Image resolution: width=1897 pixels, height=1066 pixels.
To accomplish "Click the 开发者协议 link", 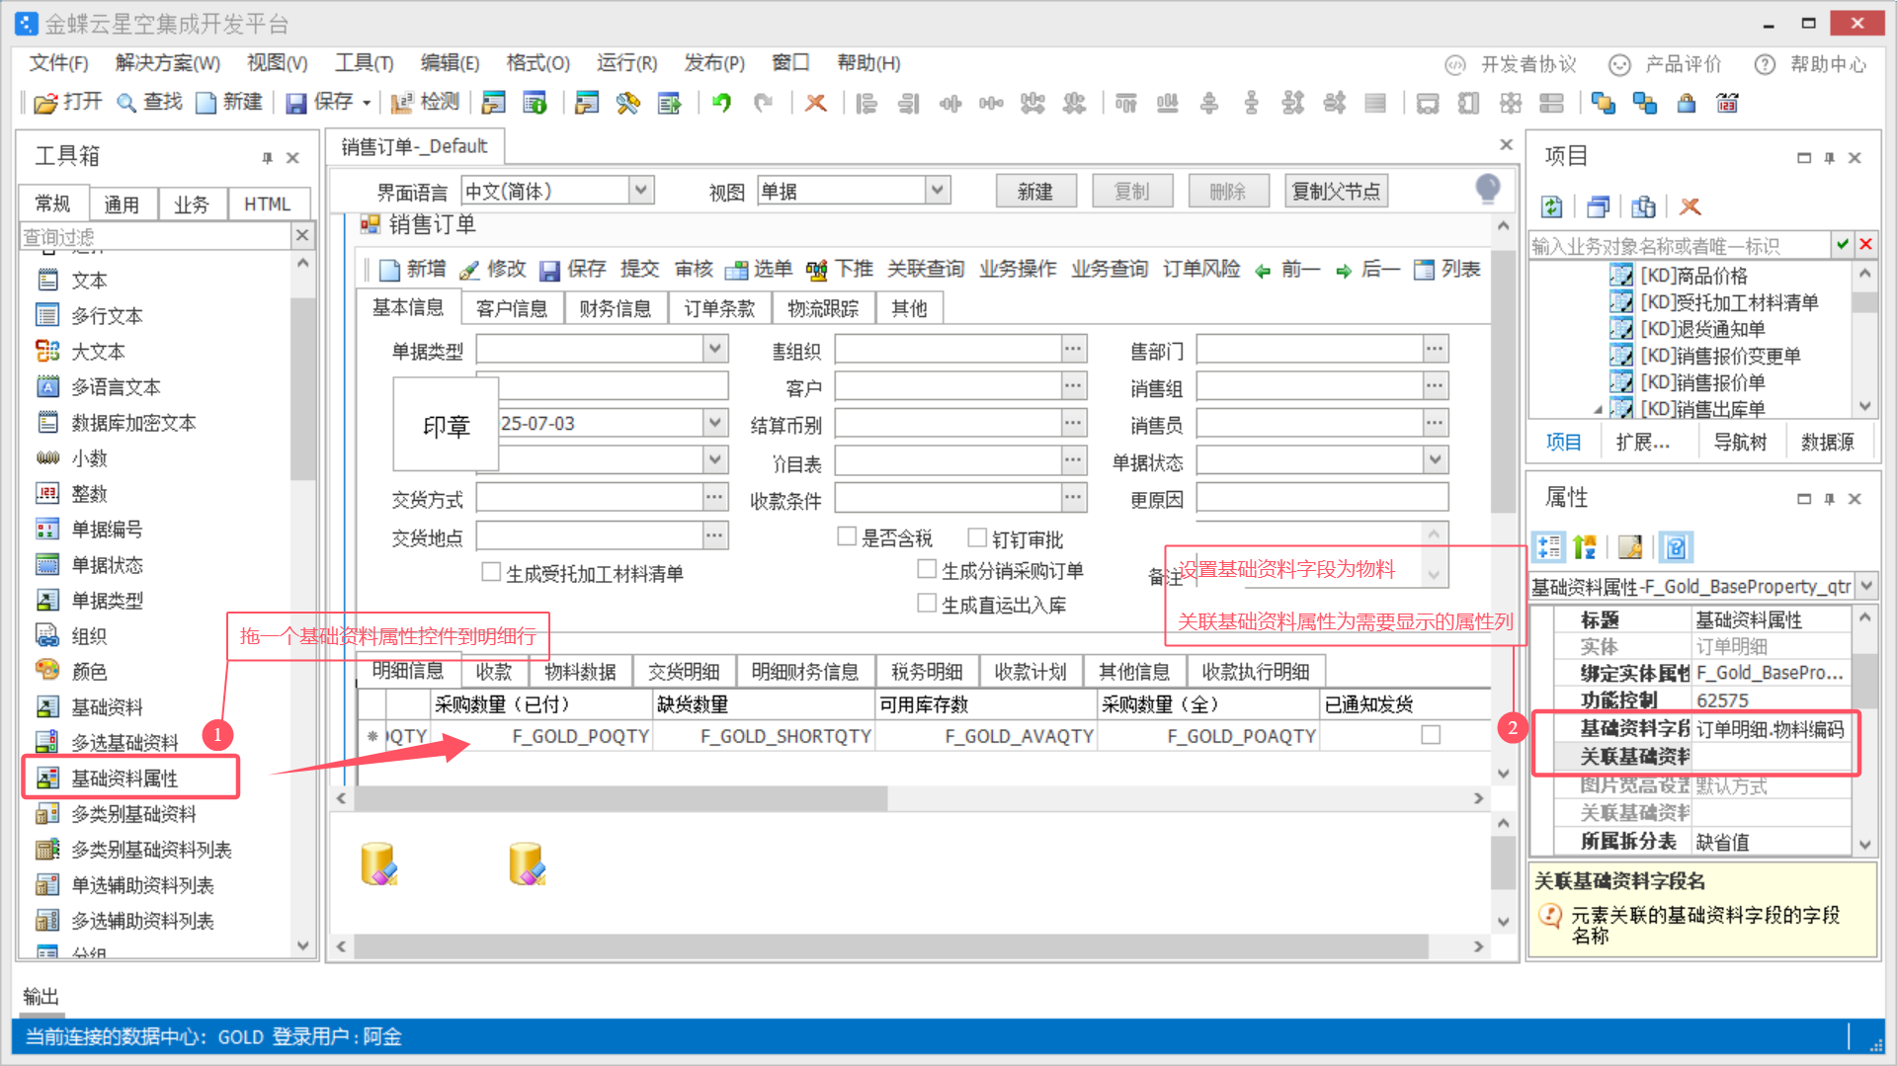I will tap(1527, 64).
